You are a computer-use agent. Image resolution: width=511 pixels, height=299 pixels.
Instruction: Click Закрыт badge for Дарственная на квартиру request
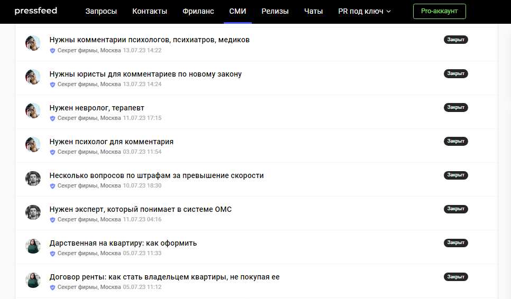click(x=455, y=242)
